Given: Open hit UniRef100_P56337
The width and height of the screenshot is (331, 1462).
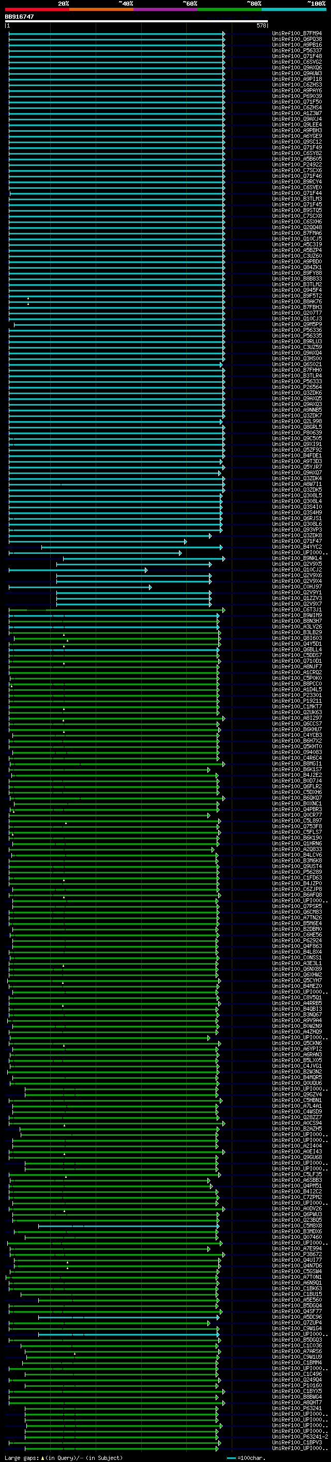Looking at the screenshot, I should [297, 50].
